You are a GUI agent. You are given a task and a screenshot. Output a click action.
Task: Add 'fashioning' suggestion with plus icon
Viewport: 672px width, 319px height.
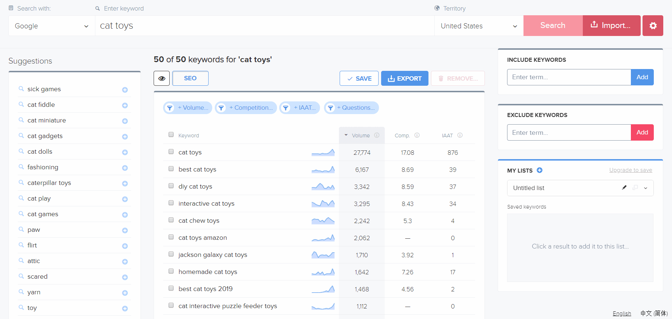coord(125,168)
